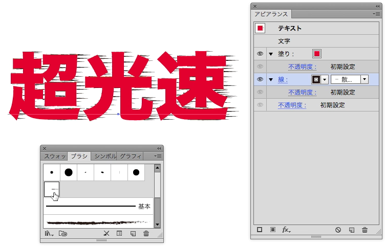The image size is (385, 246).
Task: Switch to シンボル tab
Action: [x=104, y=156]
